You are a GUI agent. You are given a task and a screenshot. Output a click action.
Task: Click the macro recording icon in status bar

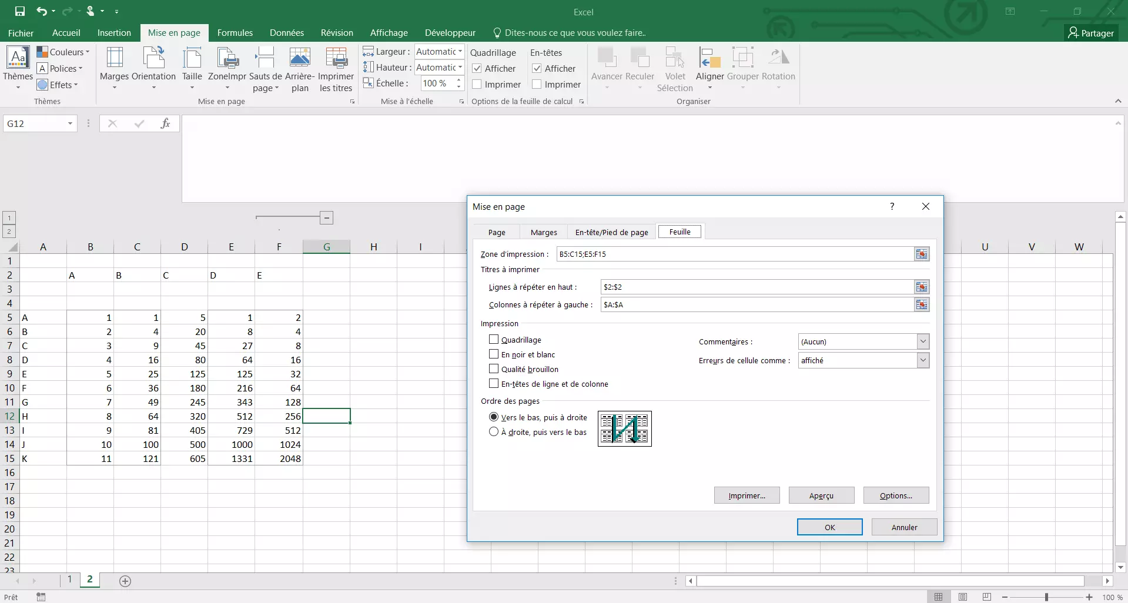click(x=41, y=597)
